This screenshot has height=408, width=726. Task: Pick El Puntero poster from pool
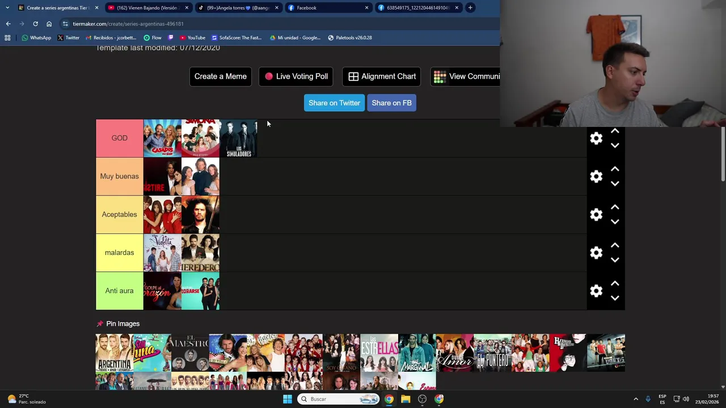coord(492,352)
